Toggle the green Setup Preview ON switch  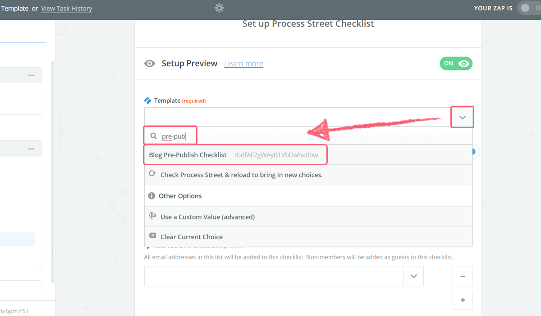[x=456, y=64]
